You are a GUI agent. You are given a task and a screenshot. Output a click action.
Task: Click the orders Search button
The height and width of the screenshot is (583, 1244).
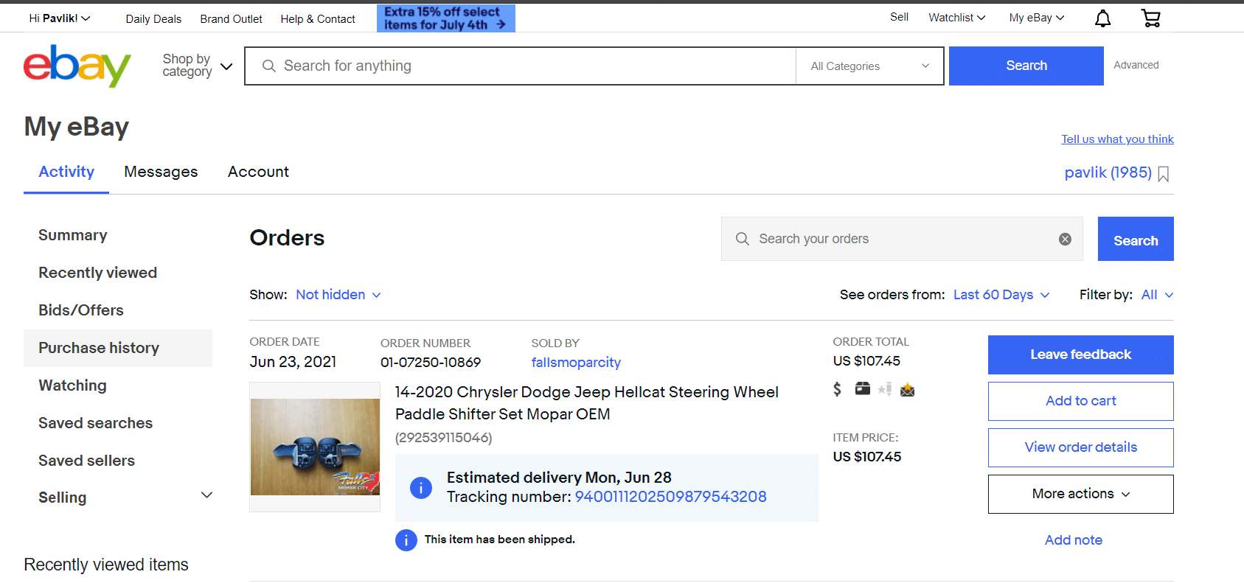[1136, 239]
